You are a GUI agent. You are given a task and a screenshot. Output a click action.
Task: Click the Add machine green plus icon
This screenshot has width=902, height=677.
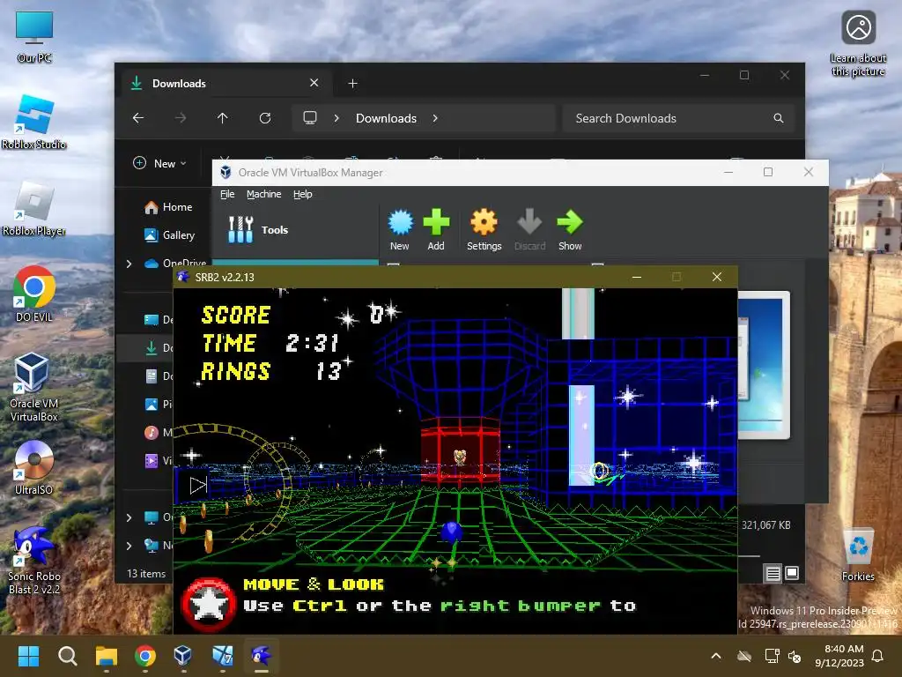tap(436, 230)
